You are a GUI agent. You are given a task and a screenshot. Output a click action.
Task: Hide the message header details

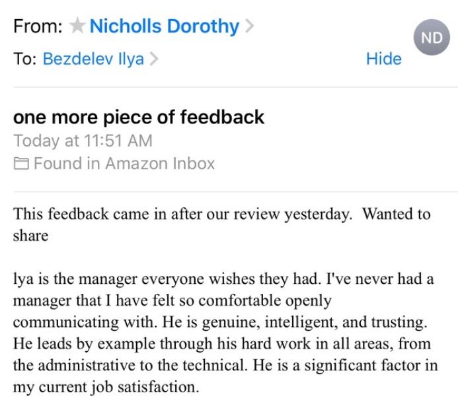[x=383, y=59]
